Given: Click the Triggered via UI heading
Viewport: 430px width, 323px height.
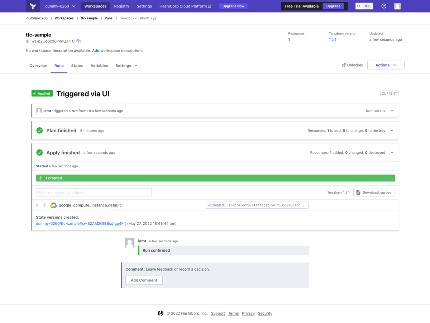Looking at the screenshot, I should [83, 94].
